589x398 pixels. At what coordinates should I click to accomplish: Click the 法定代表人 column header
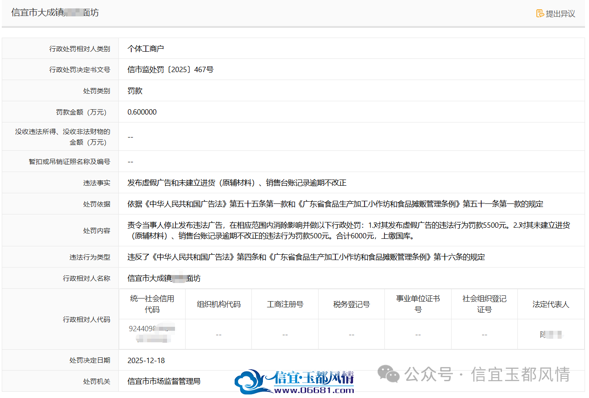click(551, 304)
